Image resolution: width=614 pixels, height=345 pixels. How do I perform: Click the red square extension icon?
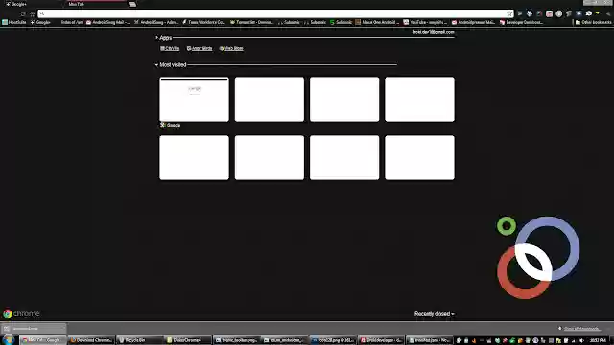pos(549,13)
